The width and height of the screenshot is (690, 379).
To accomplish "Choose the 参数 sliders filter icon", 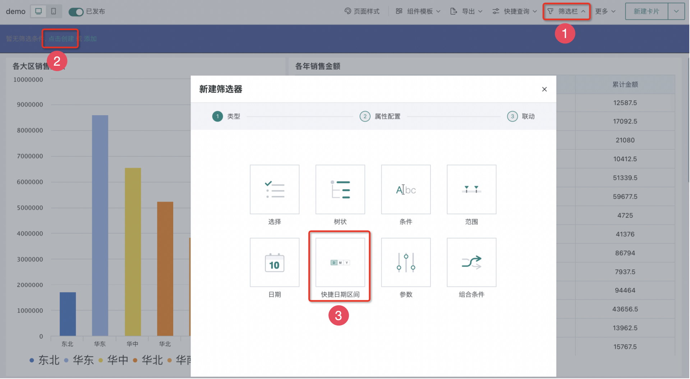I will (406, 262).
